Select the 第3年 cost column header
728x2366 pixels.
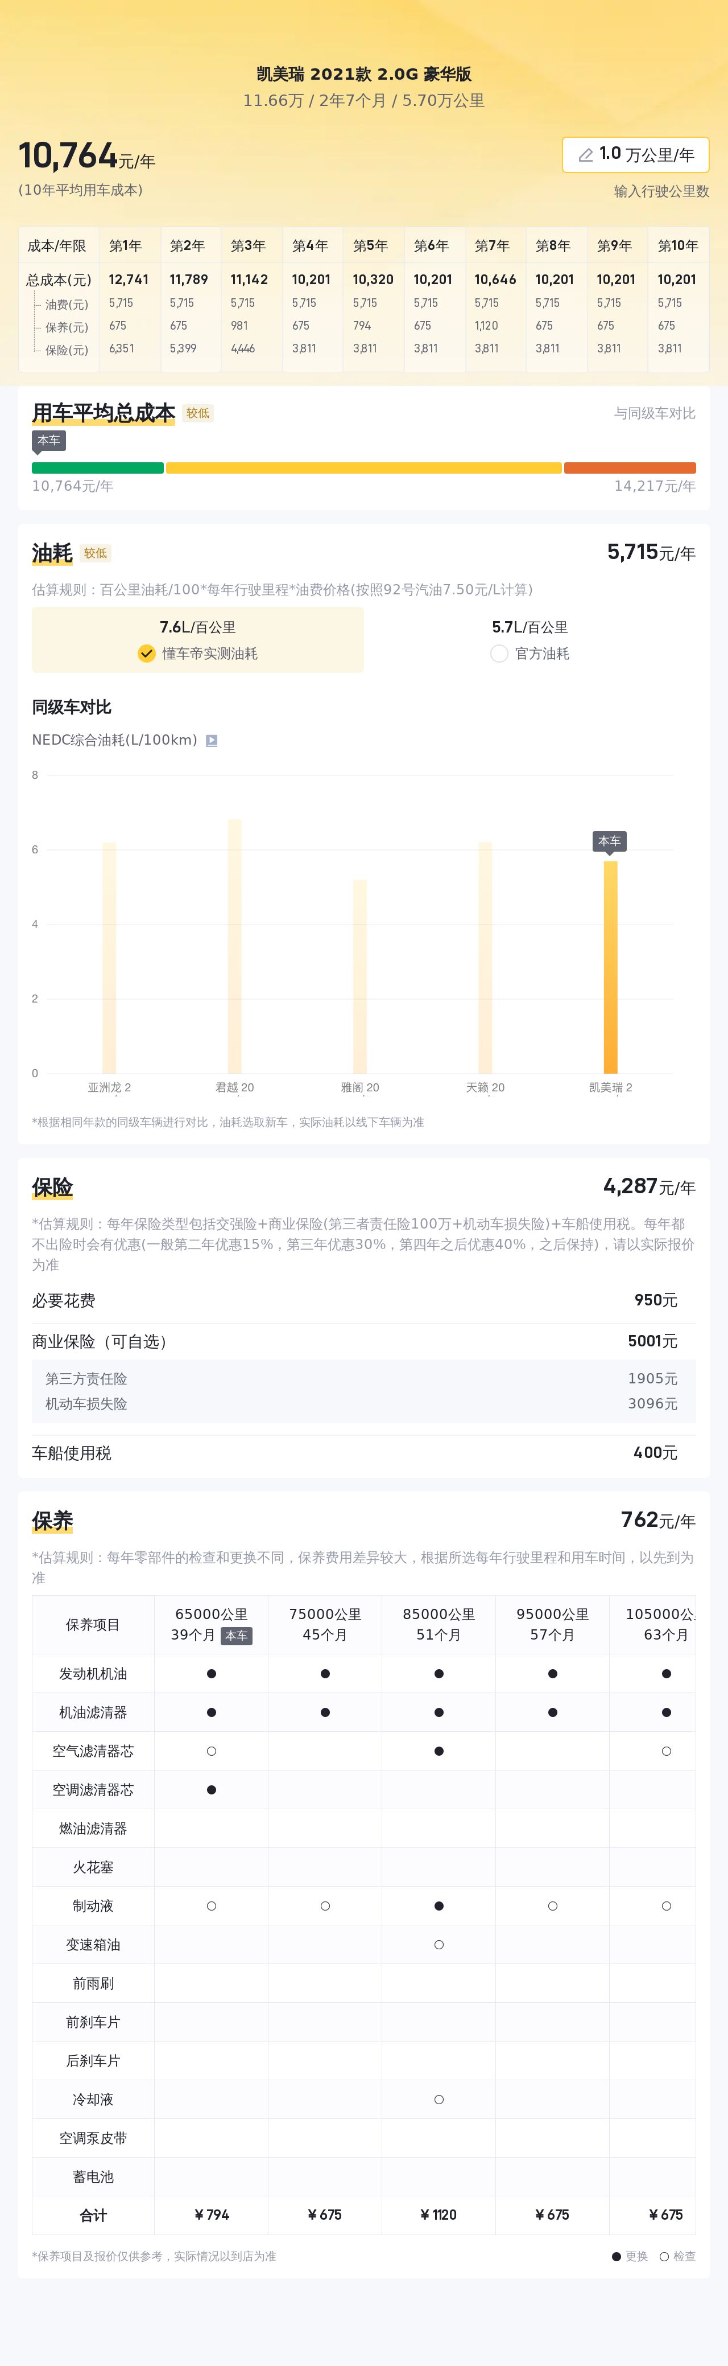coord(249,245)
